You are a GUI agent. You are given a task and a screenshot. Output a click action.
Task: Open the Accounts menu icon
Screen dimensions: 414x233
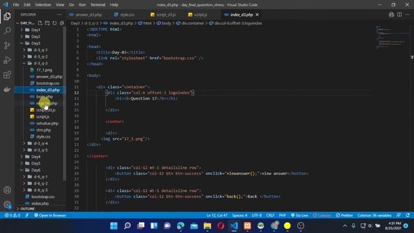pos(7,190)
